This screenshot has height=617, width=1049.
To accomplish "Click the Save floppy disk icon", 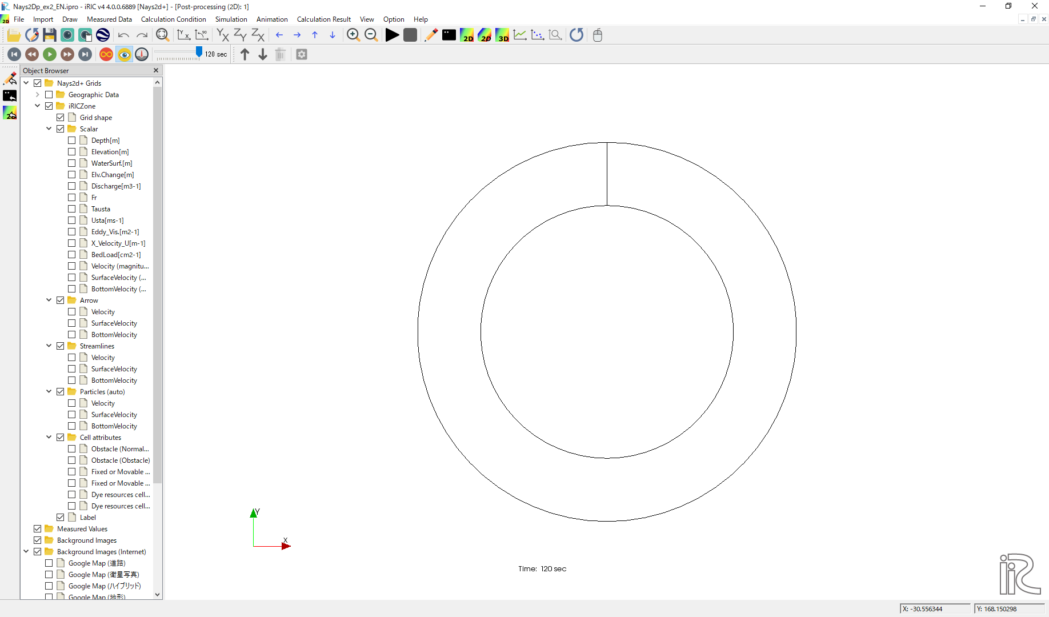I will (50, 35).
